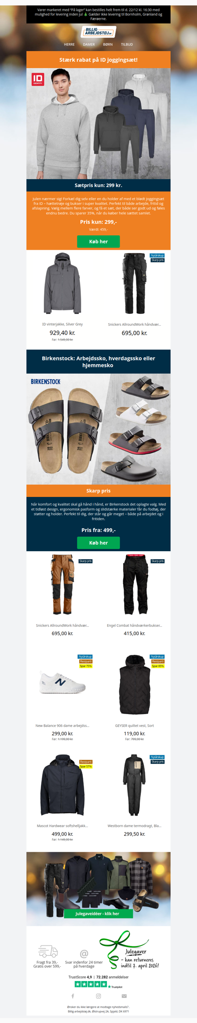
Task: Click Køb her under the Birkenstock offer
Action: pos(98,542)
